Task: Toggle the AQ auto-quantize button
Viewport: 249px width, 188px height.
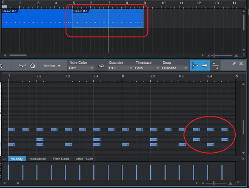Action: [x=101, y=66]
